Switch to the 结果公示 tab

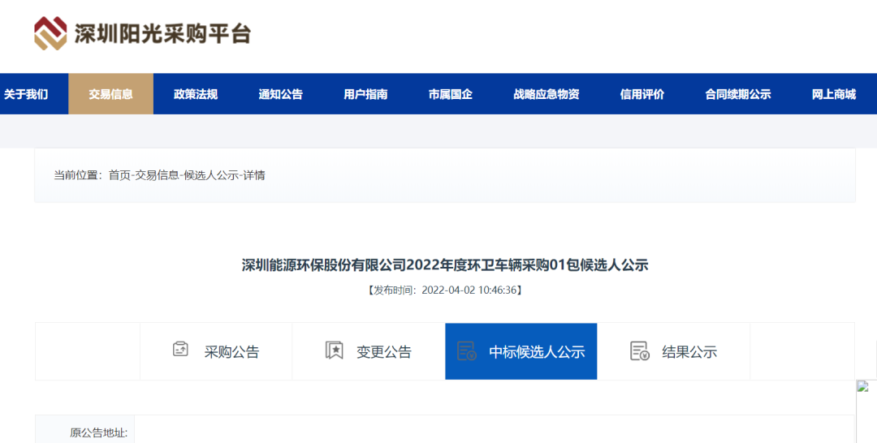(x=689, y=352)
